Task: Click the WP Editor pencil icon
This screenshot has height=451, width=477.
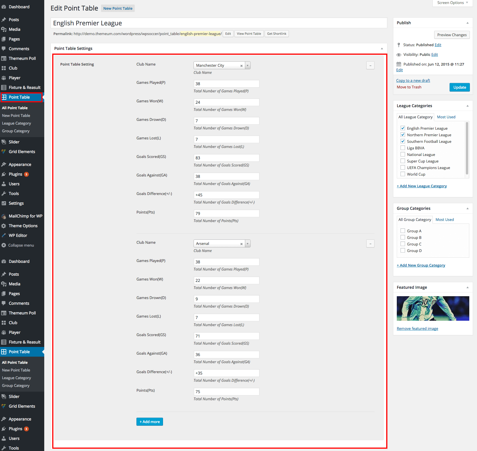Action: (x=4, y=235)
